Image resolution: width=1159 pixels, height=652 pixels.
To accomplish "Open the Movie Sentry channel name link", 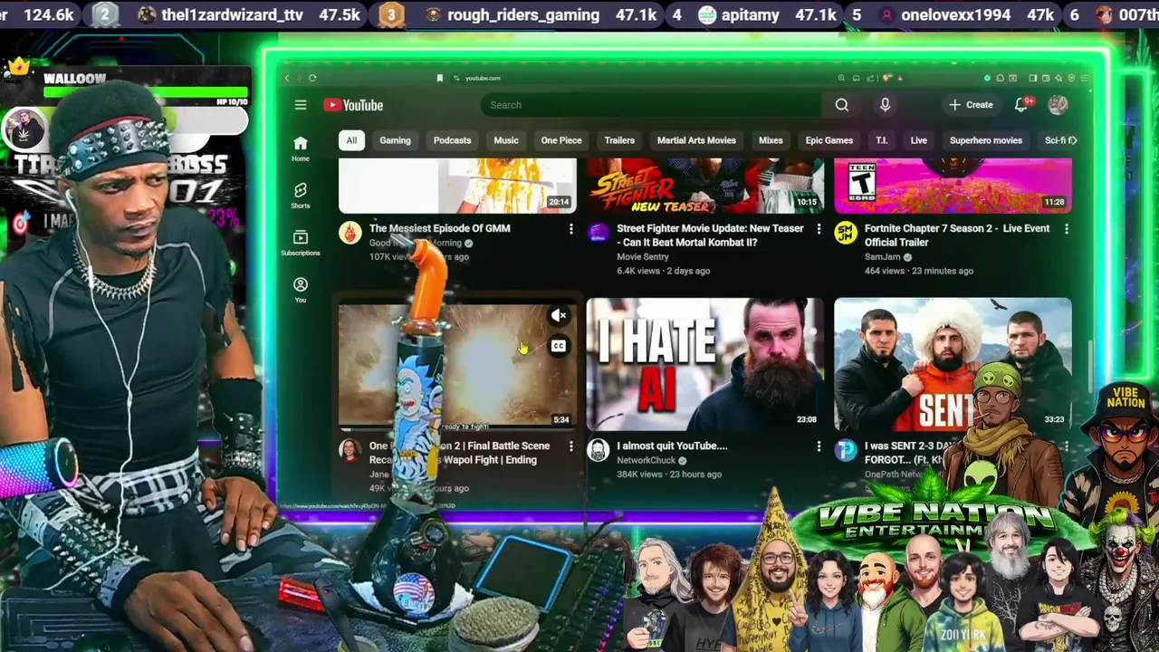I will (643, 257).
